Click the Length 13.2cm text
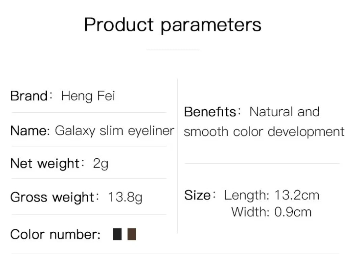 pyautogui.click(x=271, y=195)
